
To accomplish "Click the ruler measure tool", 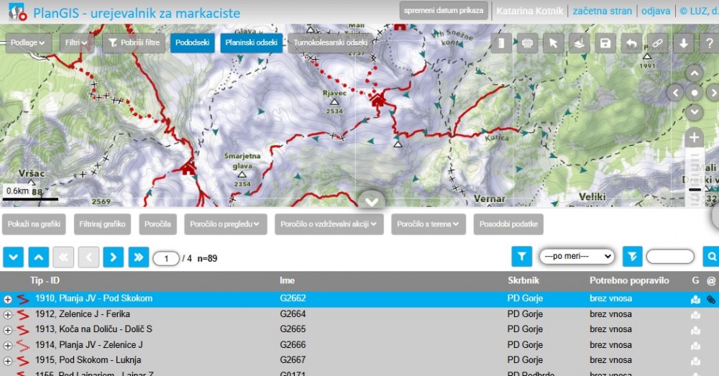I will point(501,43).
